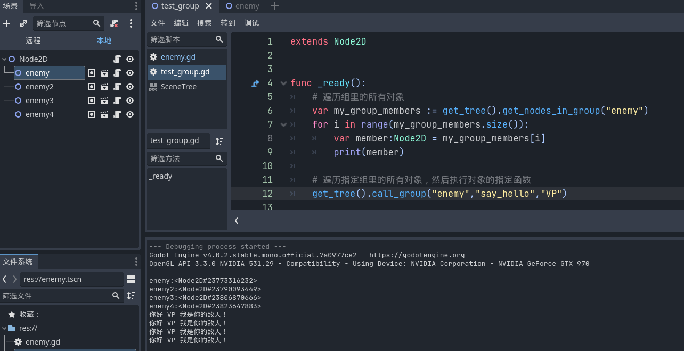The width and height of the screenshot is (684, 351).
Task: Fold the _ready function at line 4
Action: [x=283, y=83]
